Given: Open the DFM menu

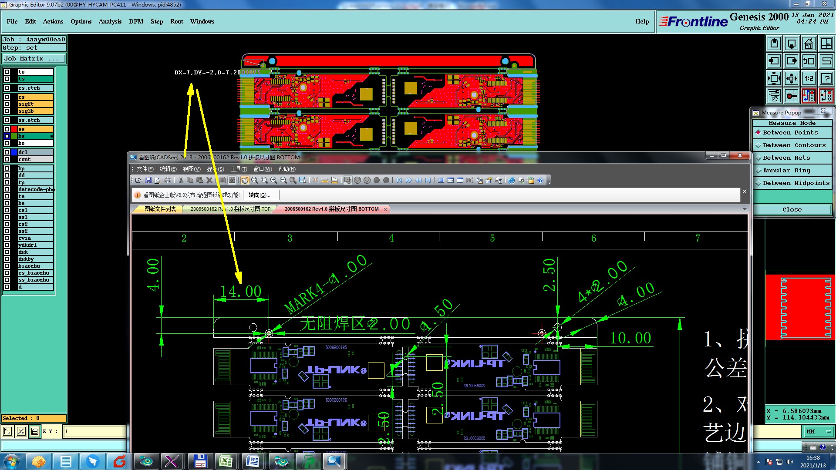Looking at the screenshot, I should pyautogui.click(x=136, y=21).
